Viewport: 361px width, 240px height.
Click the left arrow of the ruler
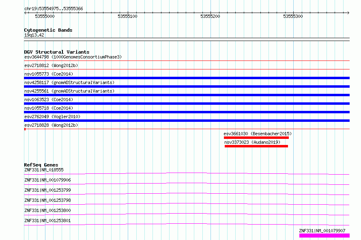point(25,13)
